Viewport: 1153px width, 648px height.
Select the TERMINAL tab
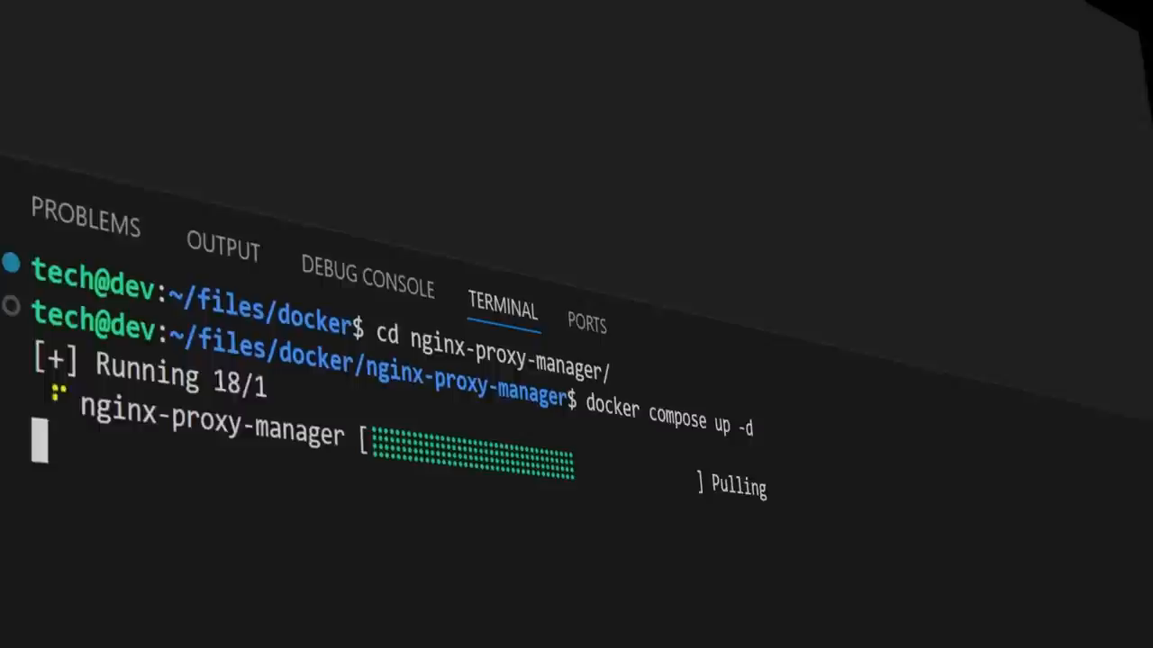[503, 305]
